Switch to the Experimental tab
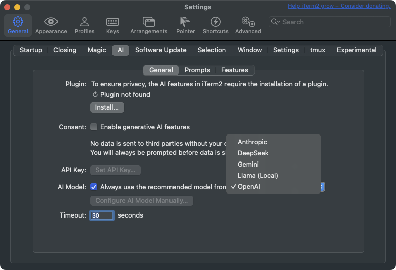This screenshot has height=270, width=396. click(357, 50)
